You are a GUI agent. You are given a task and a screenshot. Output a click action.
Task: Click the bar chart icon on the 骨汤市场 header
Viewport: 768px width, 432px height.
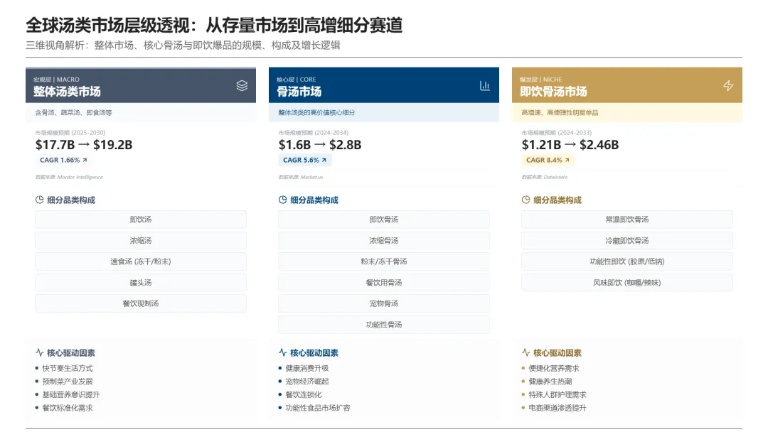pos(484,85)
